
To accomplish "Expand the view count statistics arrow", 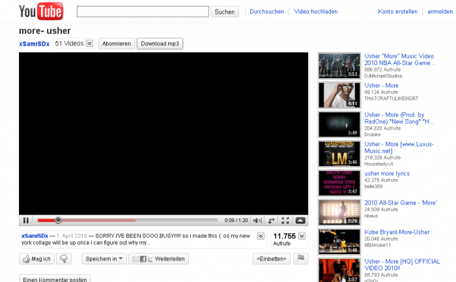I will pyautogui.click(x=302, y=236).
